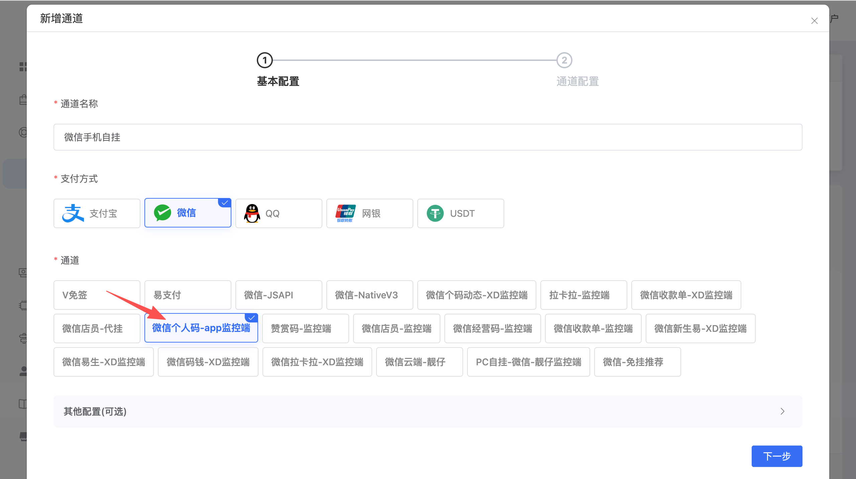Pick 微信个码动态-XD监控端 channel

pos(477,295)
